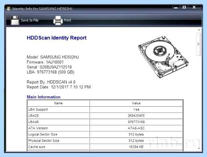This screenshot has width=207, height=157.
Task: Click the Name column header
Action: [x=58, y=103]
